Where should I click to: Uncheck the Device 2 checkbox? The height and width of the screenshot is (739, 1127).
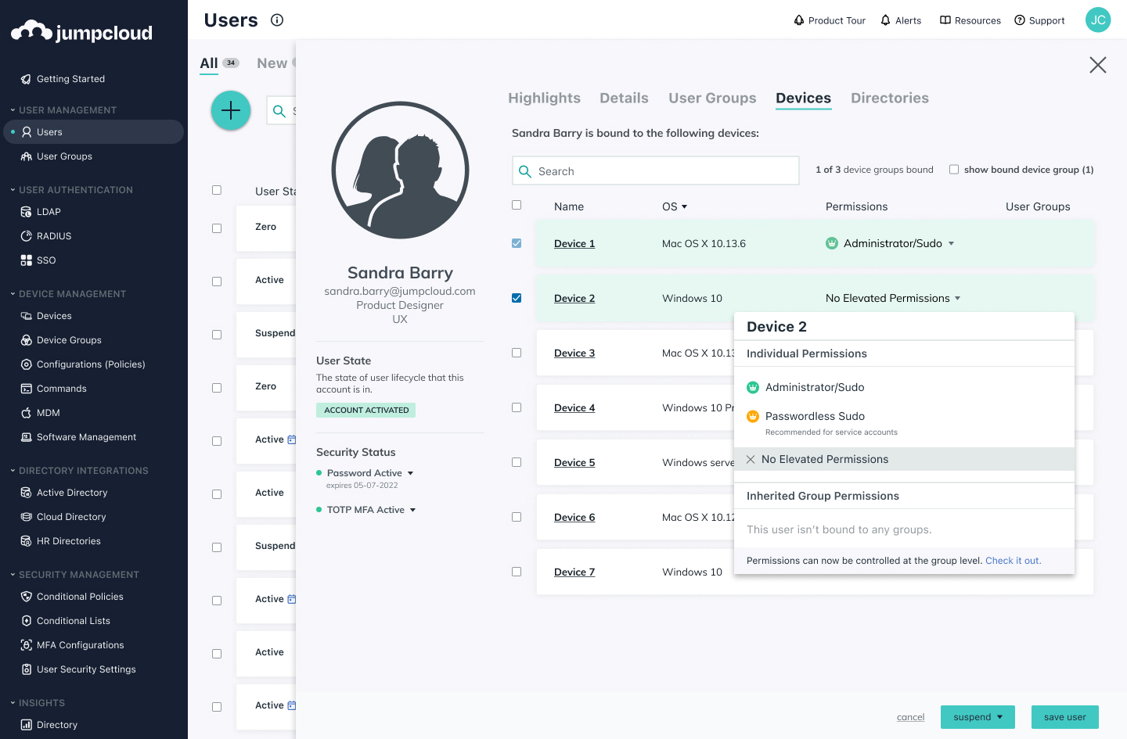click(x=517, y=298)
